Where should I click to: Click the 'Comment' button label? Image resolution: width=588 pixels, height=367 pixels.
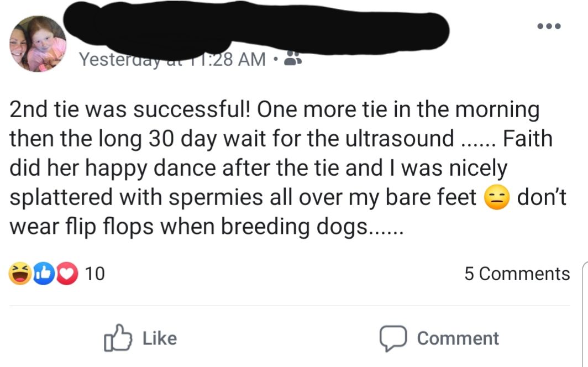click(458, 338)
